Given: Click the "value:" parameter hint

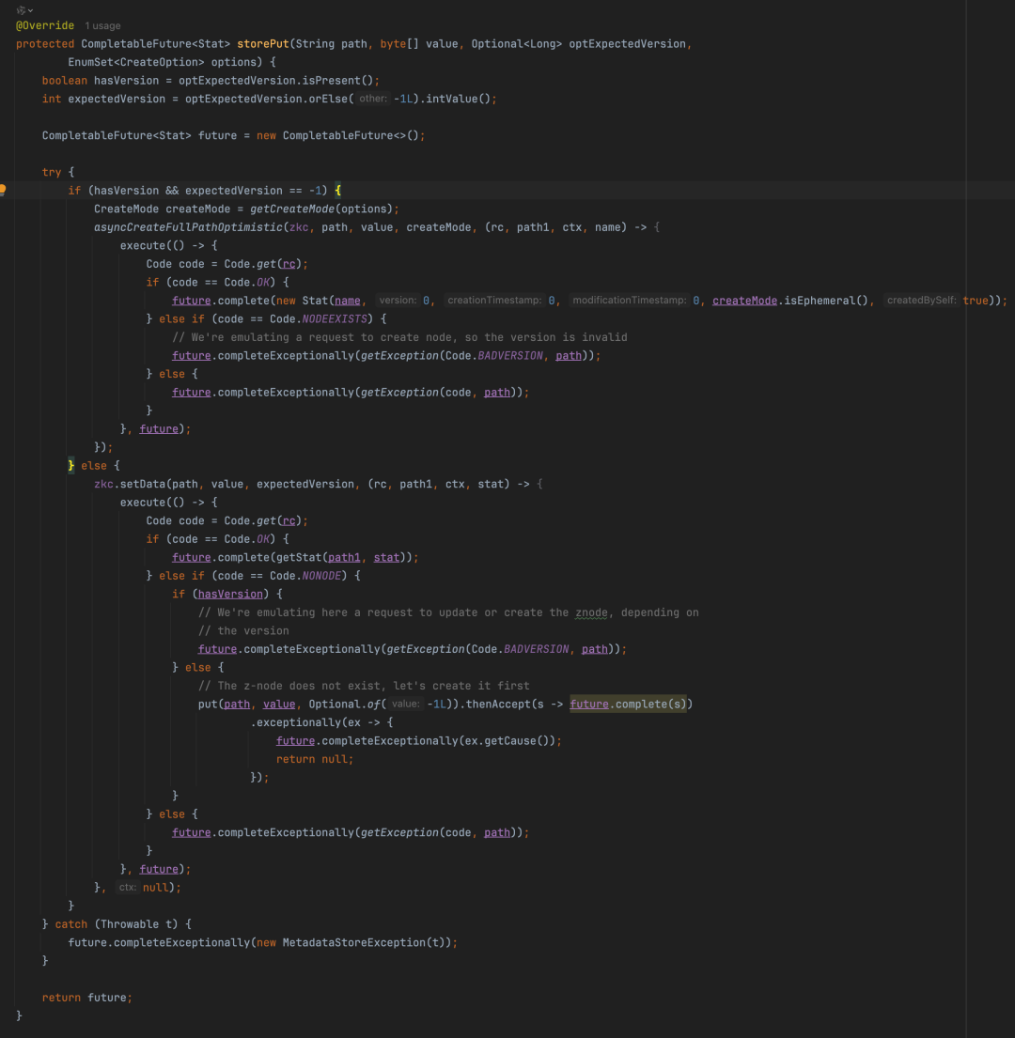Looking at the screenshot, I should [x=405, y=705].
